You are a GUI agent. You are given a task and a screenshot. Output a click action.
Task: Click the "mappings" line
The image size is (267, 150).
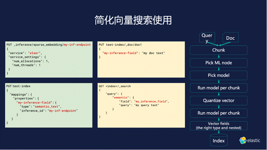[x=21, y=94]
